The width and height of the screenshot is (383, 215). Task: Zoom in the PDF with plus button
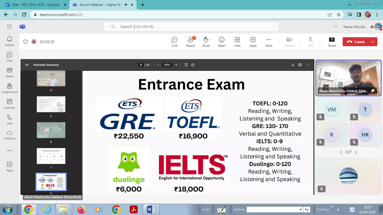coord(176,65)
